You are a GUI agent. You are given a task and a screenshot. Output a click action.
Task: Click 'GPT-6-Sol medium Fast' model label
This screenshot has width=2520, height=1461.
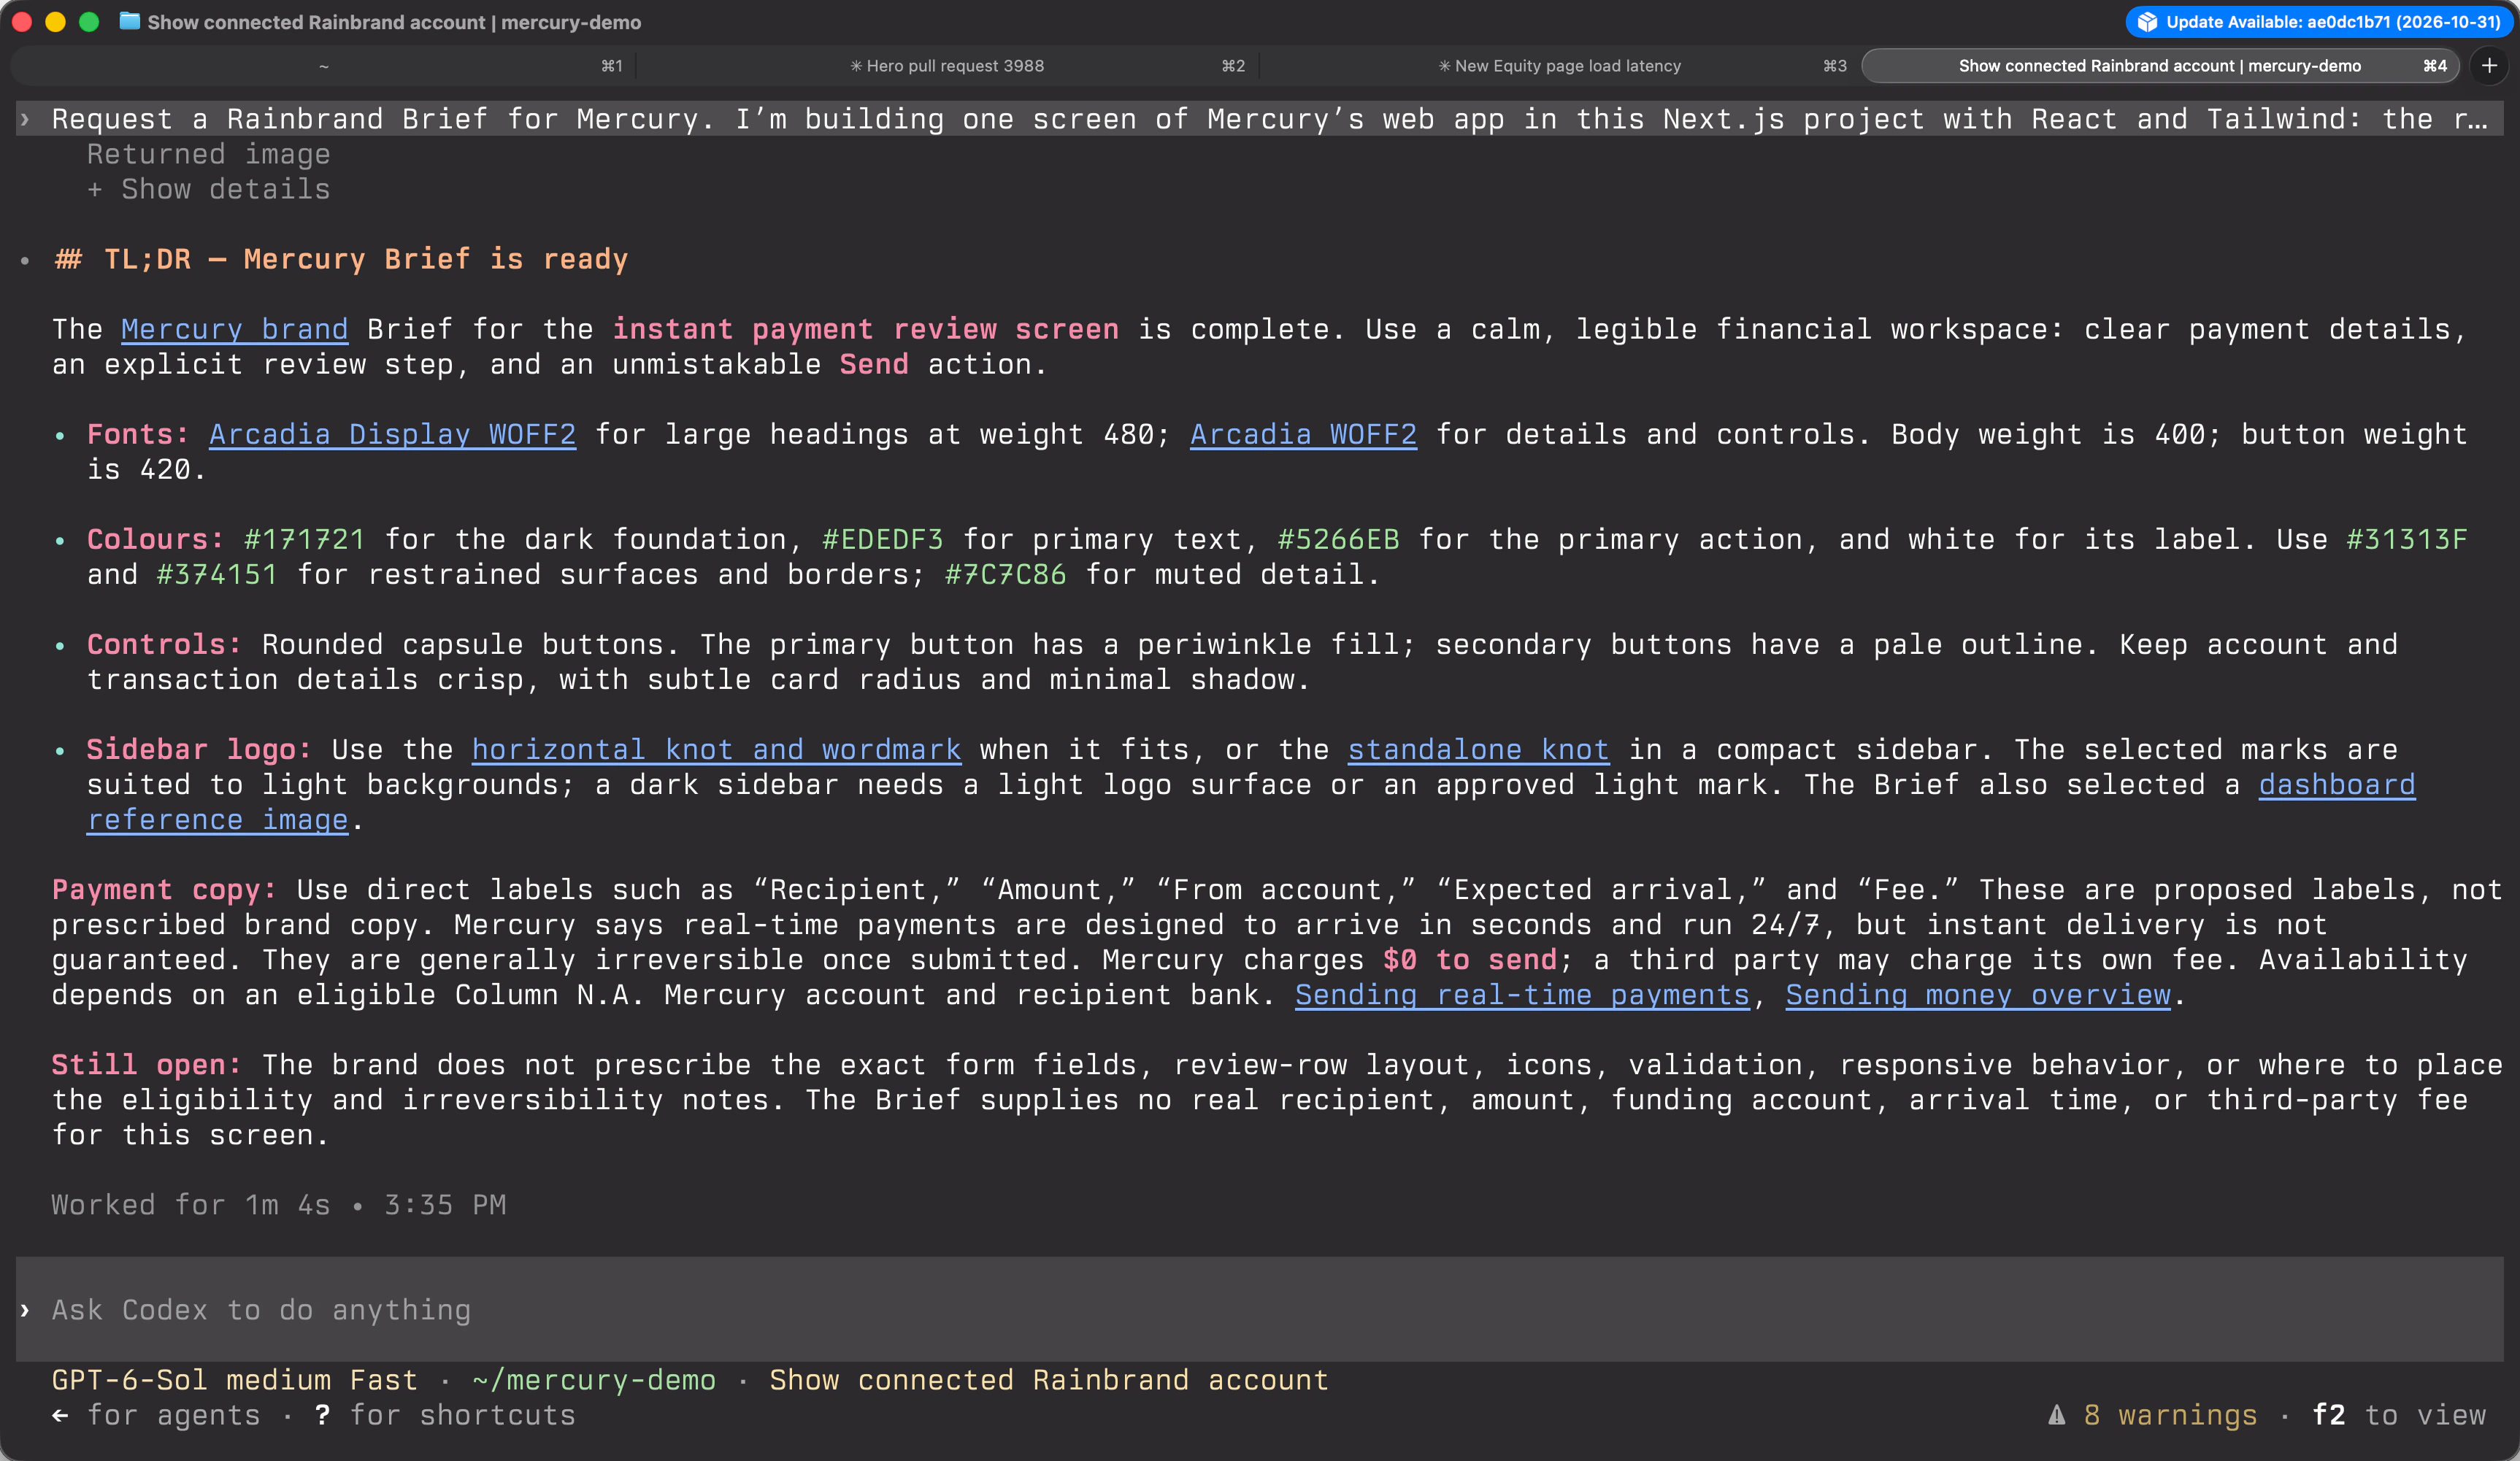(x=234, y=1380)
